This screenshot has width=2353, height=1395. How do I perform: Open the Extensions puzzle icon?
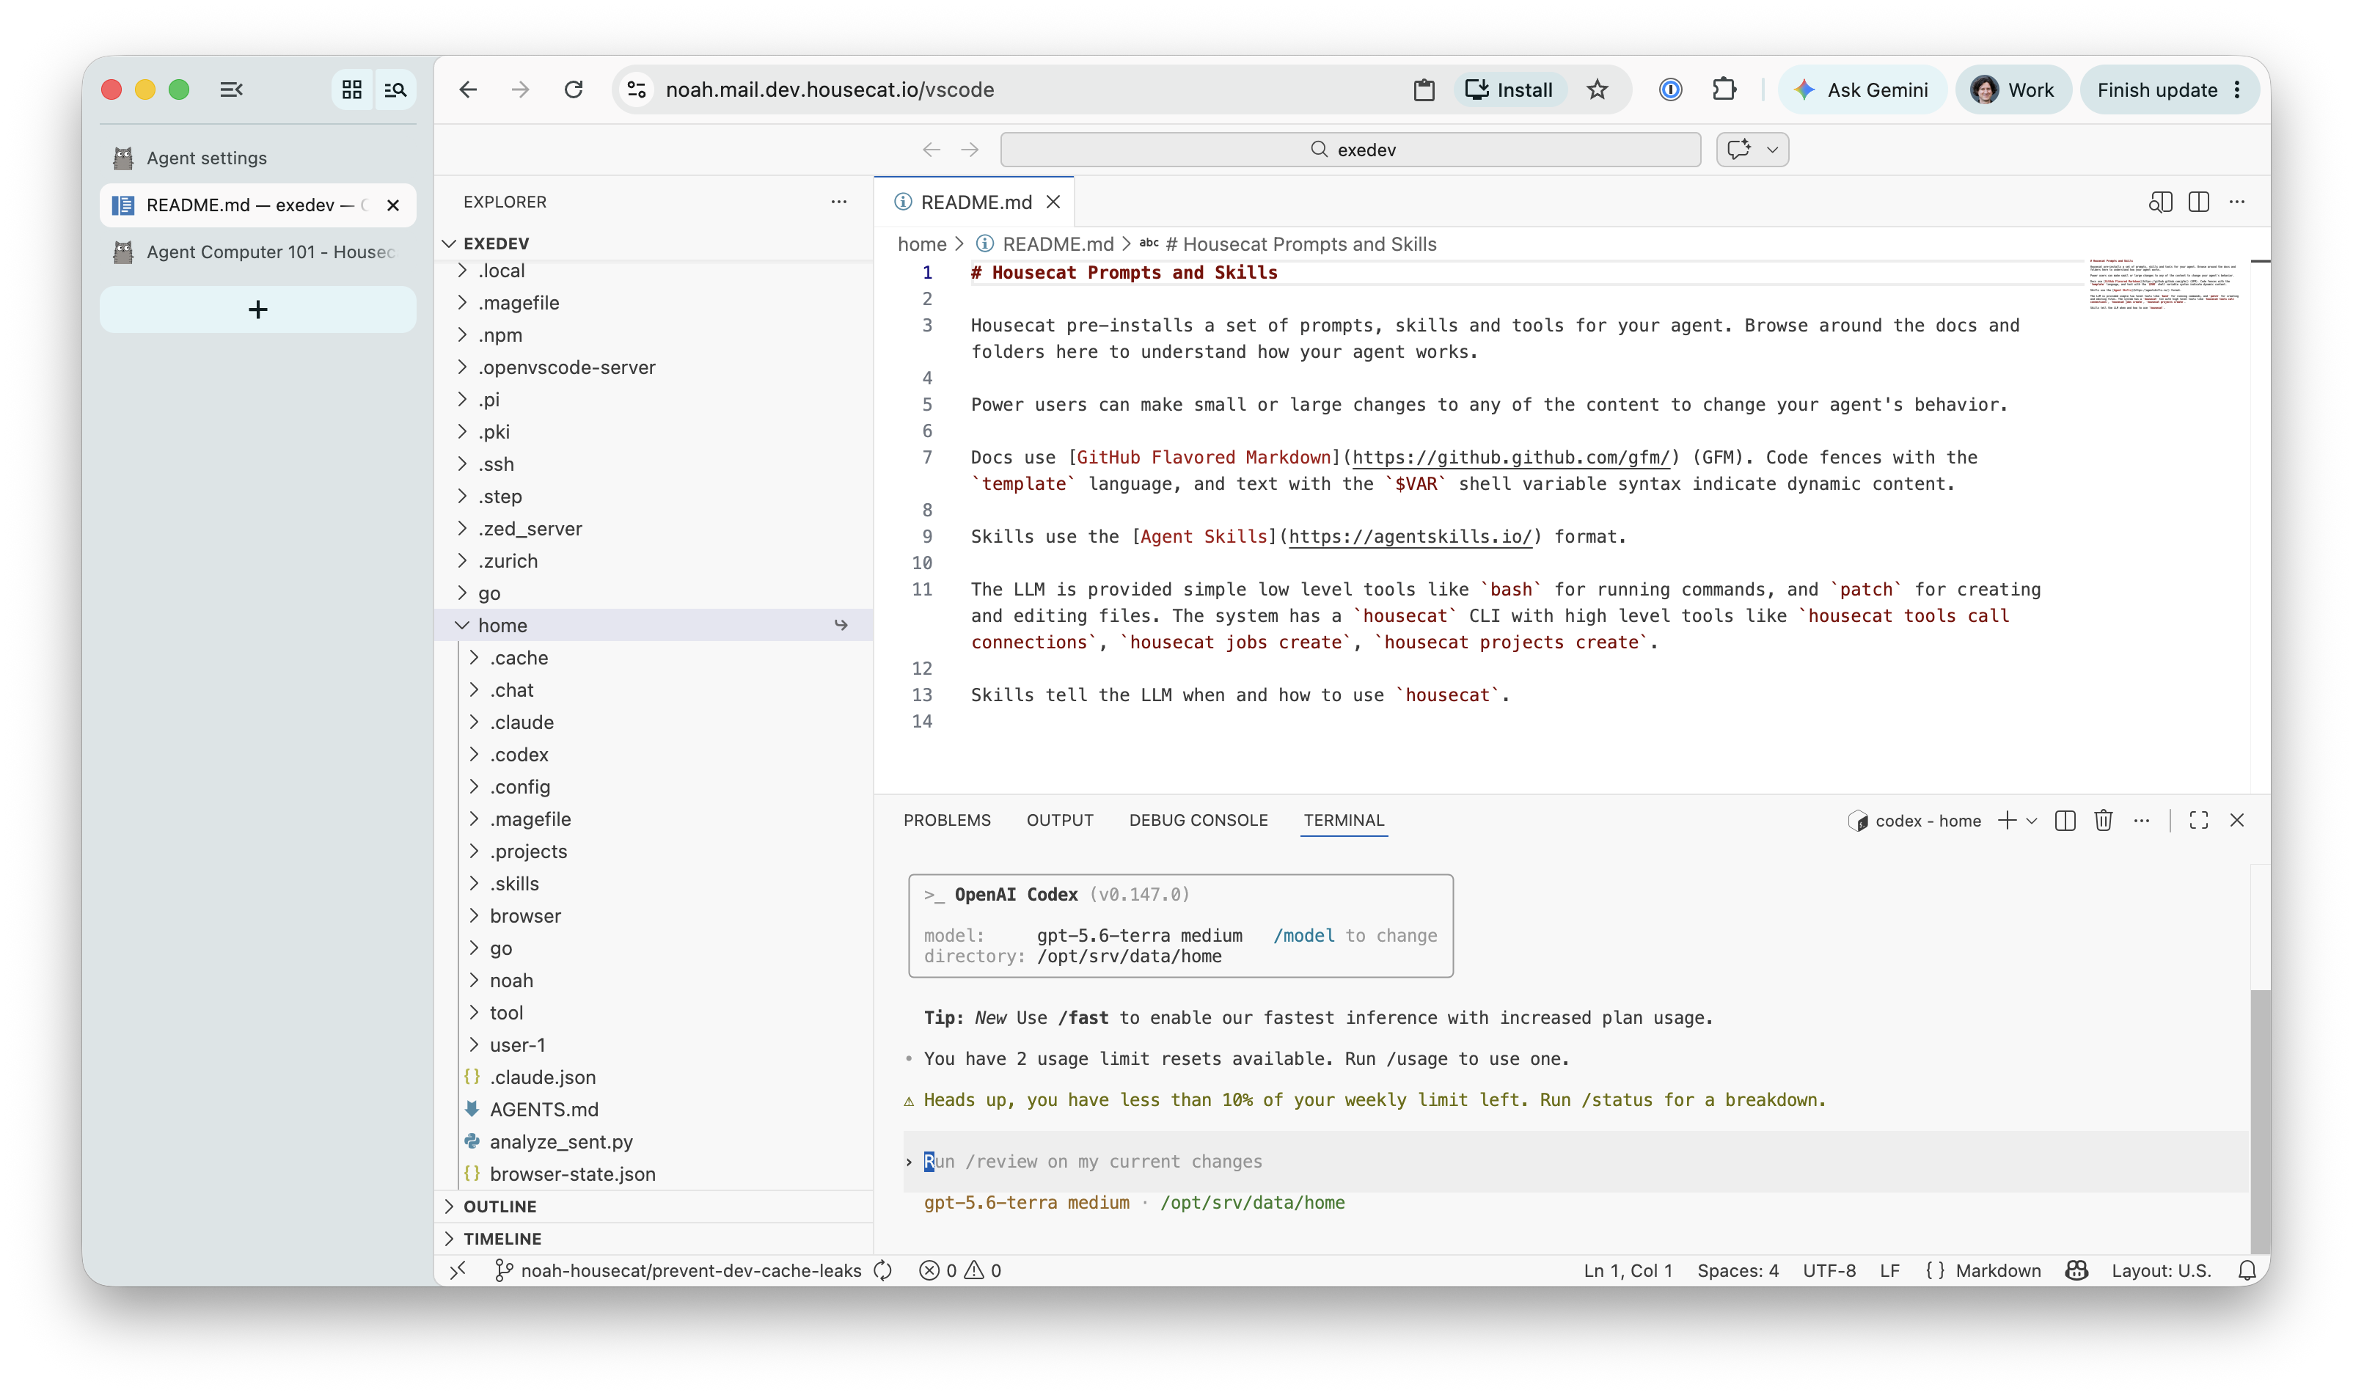(x=1723, y=89)
